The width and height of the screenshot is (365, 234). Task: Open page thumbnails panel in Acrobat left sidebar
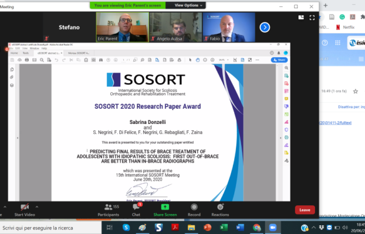click(12, 70)
